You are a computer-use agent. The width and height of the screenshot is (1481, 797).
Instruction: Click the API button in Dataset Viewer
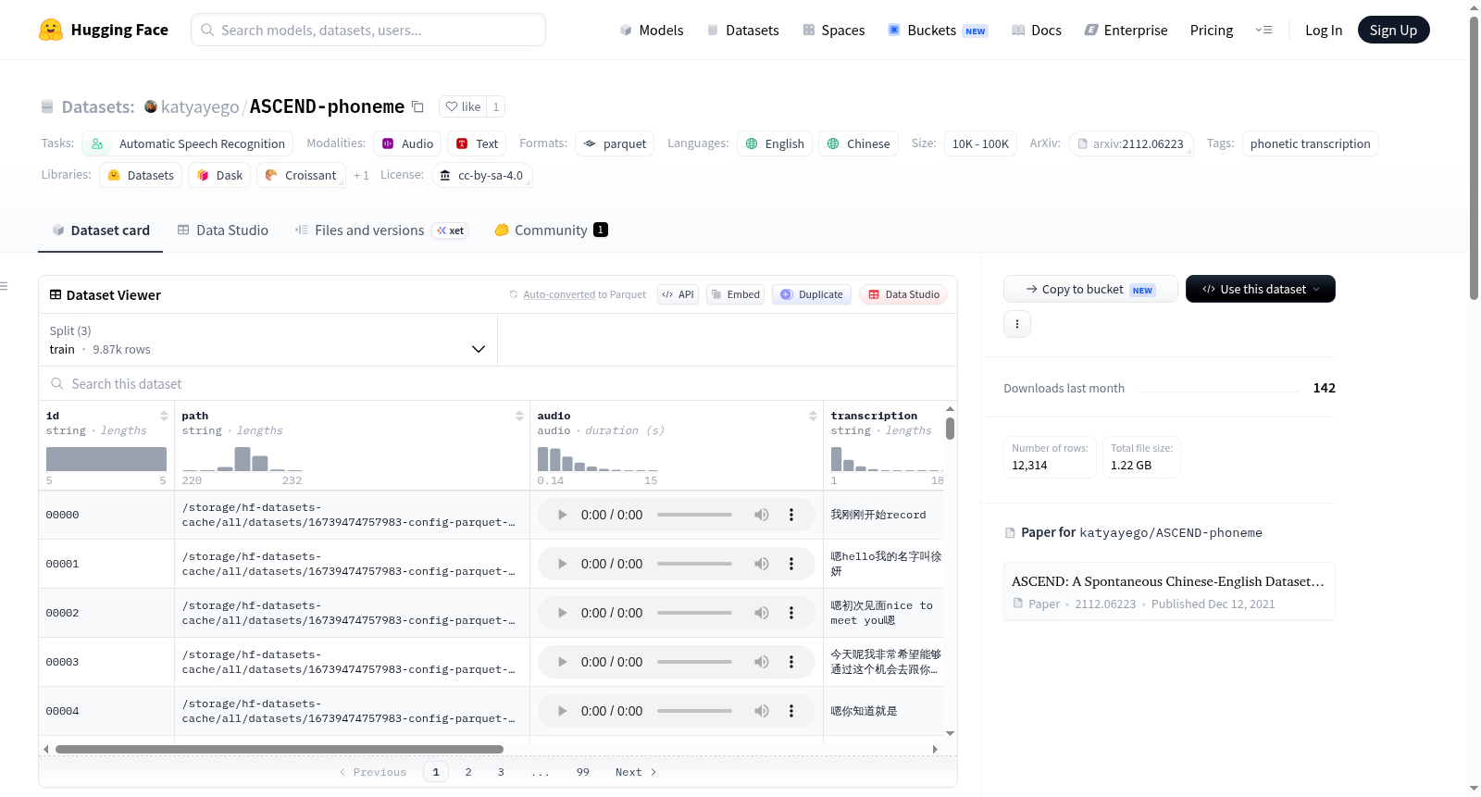click(x=678, y=294)
